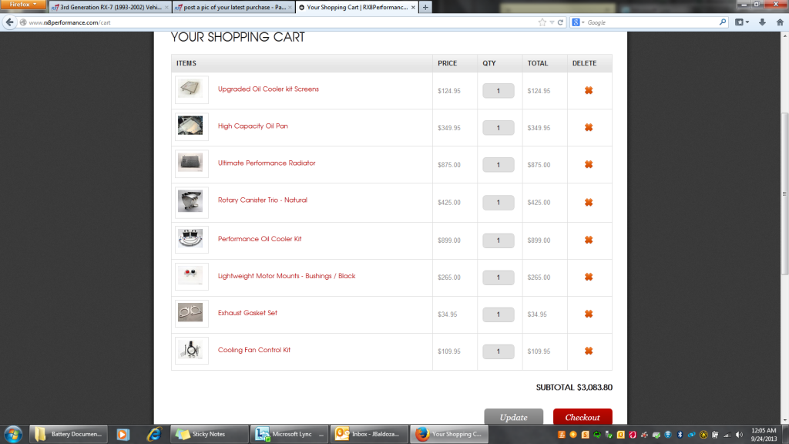The image size is (789, 444).
Task: Open Cooling Fan Control Kit link
Action: pyautogui.click(x=253, y=350)
